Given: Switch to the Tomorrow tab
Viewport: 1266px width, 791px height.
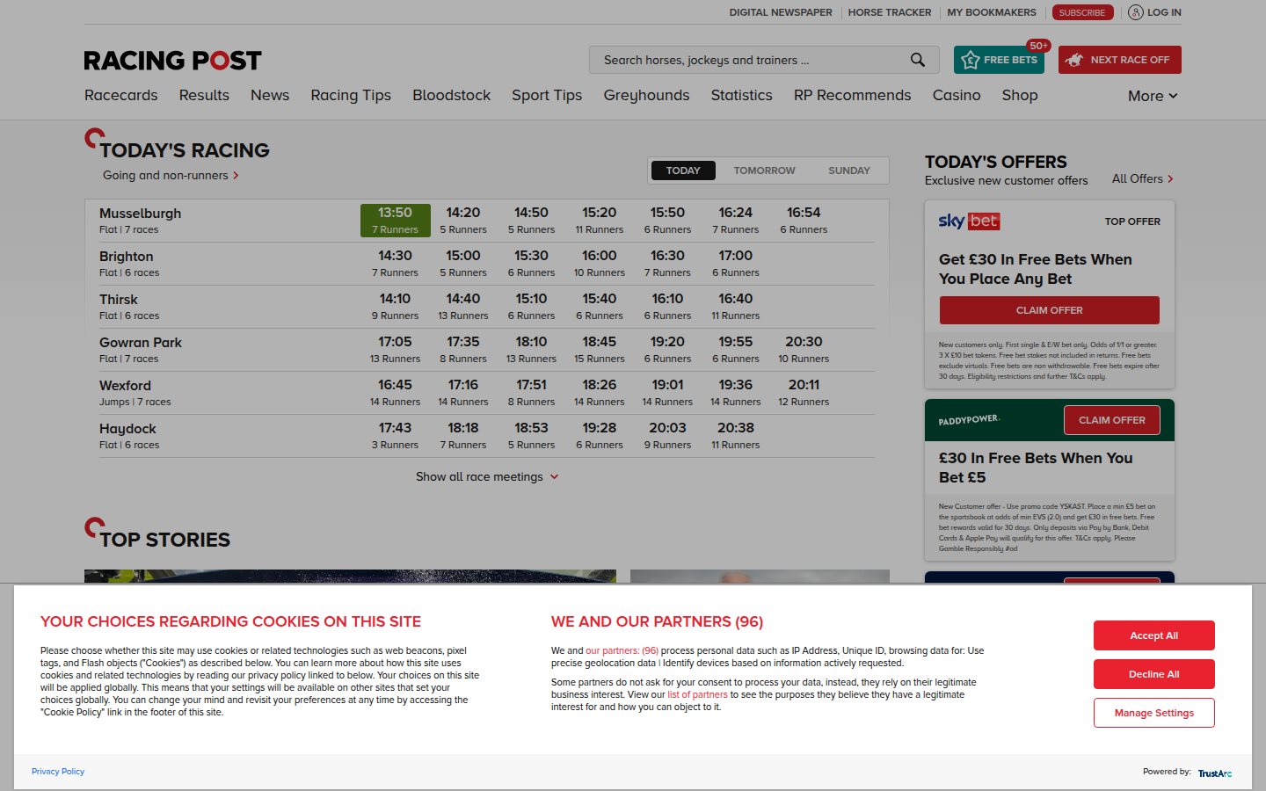Looking at the screenshot, I should pyautogui.click(x=764, y=171).
